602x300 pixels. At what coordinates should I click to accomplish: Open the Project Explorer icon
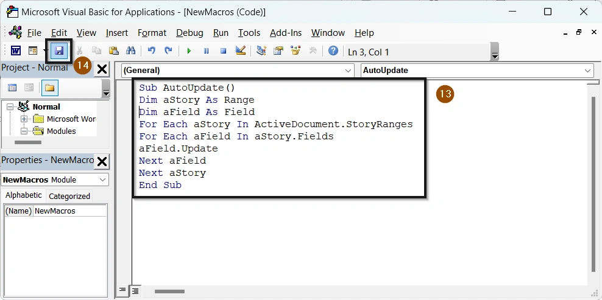pos(261,51)
